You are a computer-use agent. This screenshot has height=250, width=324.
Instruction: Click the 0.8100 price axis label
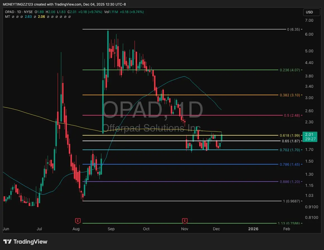coord(311,217)
